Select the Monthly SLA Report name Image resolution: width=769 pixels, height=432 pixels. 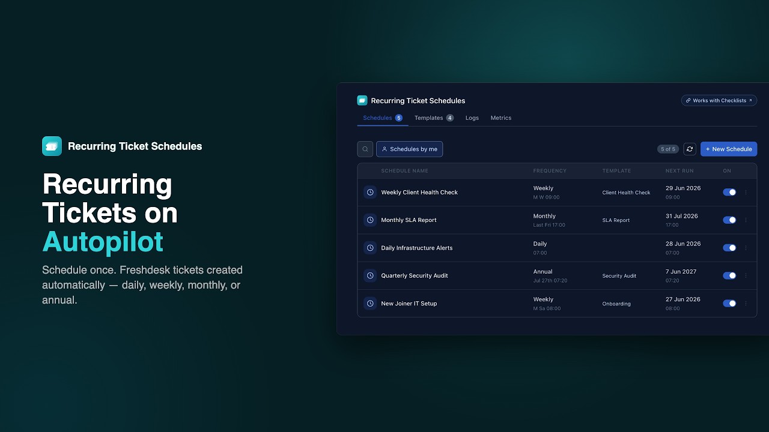409,220
